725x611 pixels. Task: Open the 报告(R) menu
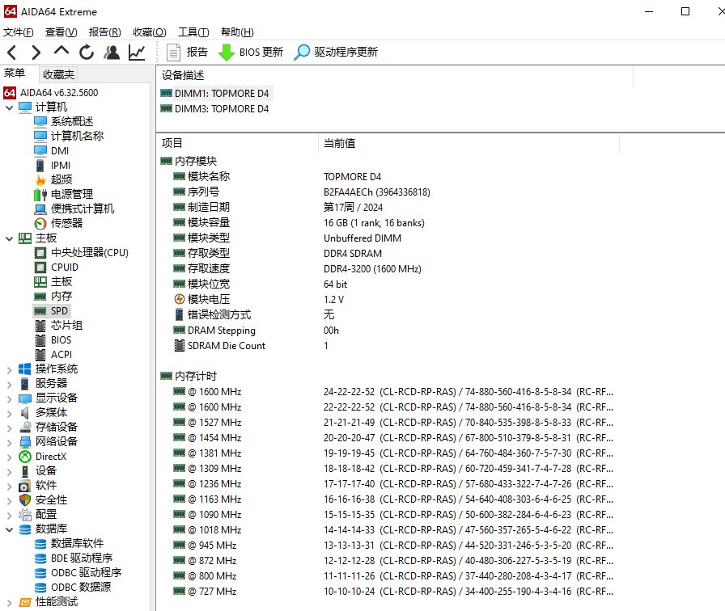click(105, 32)
